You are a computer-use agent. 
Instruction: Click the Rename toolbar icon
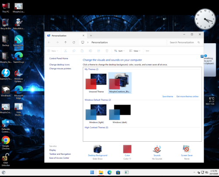click(x=90, y=51)
